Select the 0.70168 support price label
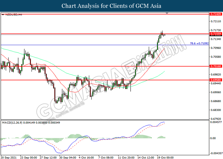 (216, 66)
